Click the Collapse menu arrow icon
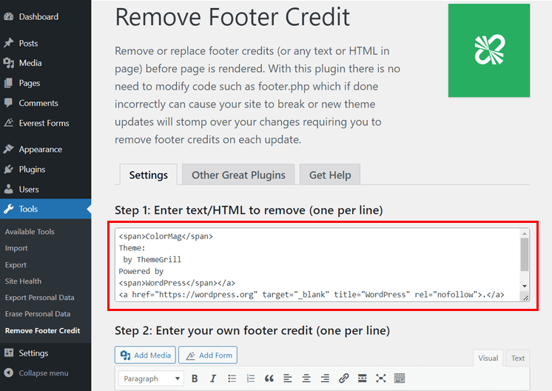The width and height of the screenshot is (552, 391). (8, 372)
